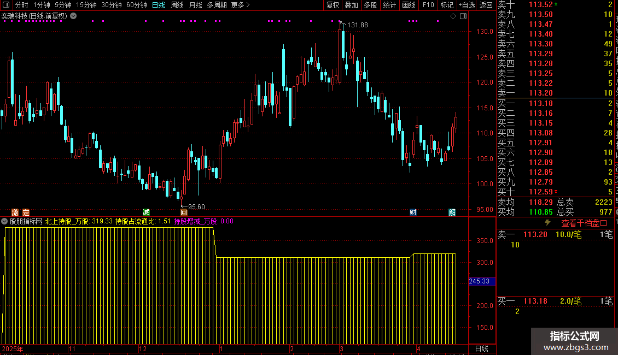Click the 定 event marker icon
Viewport: 618px width, 355px height.
pyautogui.click(x=26, y=212)
